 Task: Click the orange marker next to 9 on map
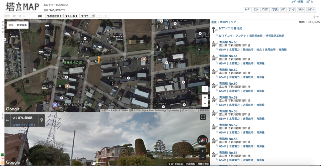coord(99,60)
